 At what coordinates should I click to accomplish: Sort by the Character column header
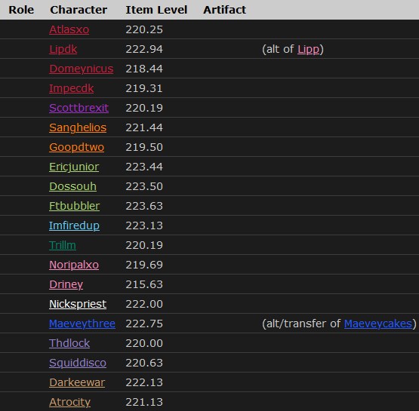pyautogui.click(x=79, y=10)
